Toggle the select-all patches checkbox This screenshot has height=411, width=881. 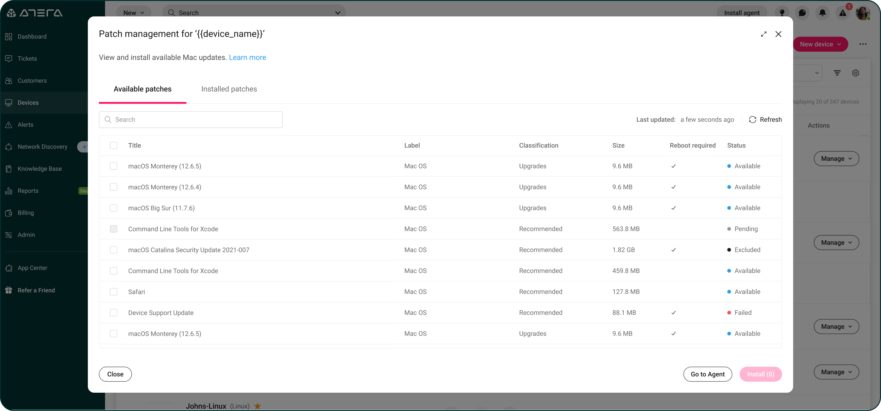pos(113,146)
